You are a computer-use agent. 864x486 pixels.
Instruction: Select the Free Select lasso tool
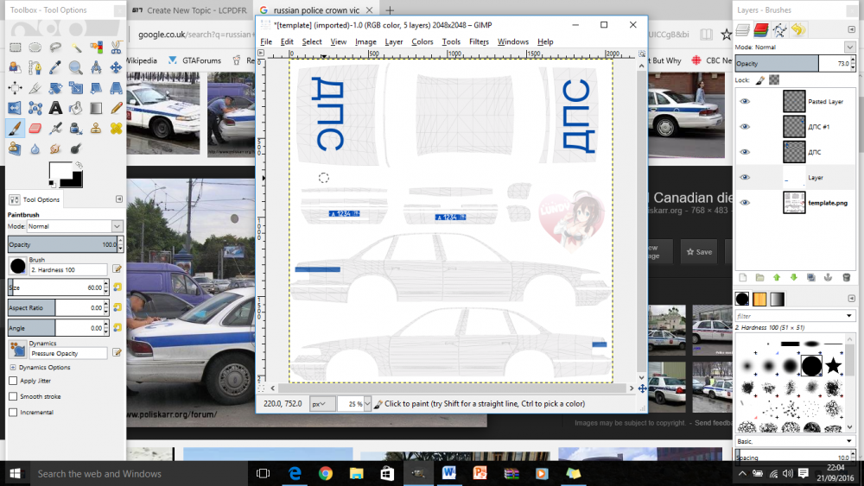(55, 47)
